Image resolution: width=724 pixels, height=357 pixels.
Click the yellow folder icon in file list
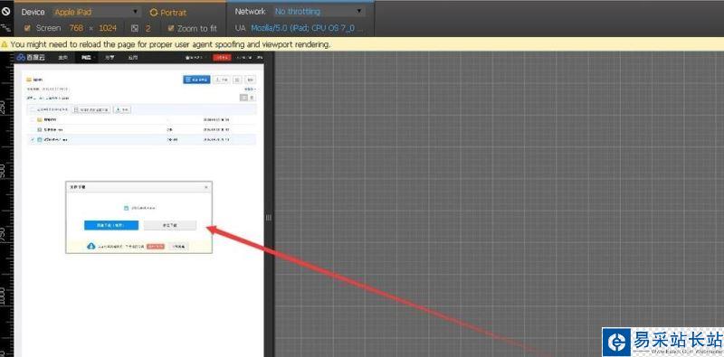(x=39, y=120)
